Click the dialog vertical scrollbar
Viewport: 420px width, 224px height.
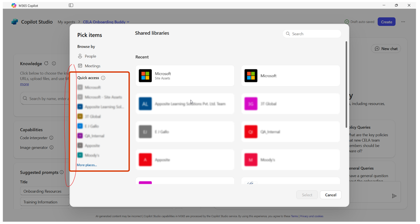pyautogui.click(x=346, y=85)
